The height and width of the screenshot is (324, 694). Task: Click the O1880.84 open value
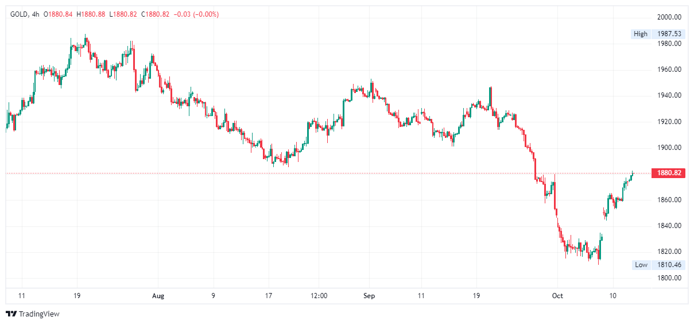point(58,14)
